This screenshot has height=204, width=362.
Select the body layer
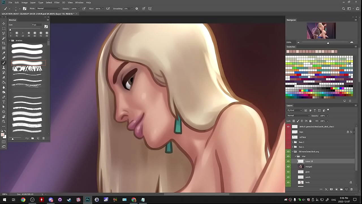[308, 182]
